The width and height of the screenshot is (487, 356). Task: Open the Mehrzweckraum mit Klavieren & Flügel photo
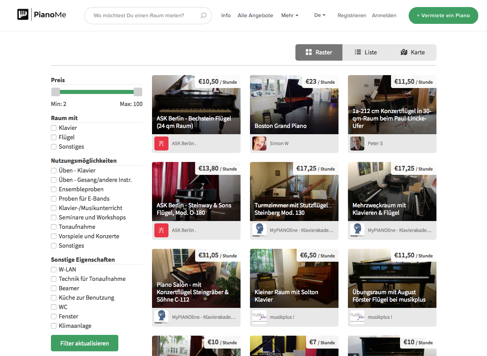pyautogui.click(x=392, y=191)
